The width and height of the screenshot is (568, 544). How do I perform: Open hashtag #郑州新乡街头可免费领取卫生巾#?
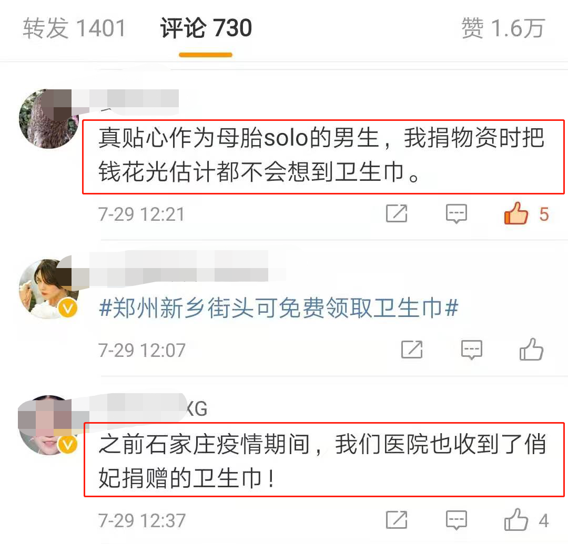click(x=279, y=308)
